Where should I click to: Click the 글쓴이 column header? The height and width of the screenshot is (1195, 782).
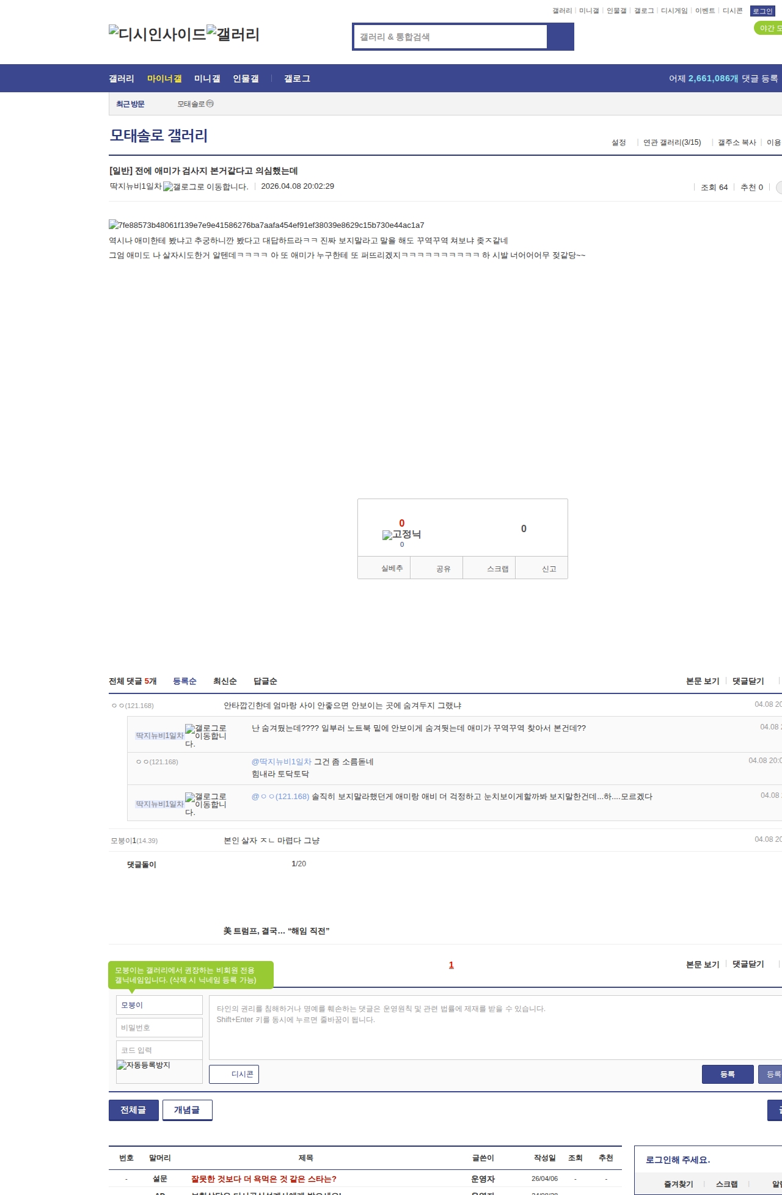(x=483, y=1158)
